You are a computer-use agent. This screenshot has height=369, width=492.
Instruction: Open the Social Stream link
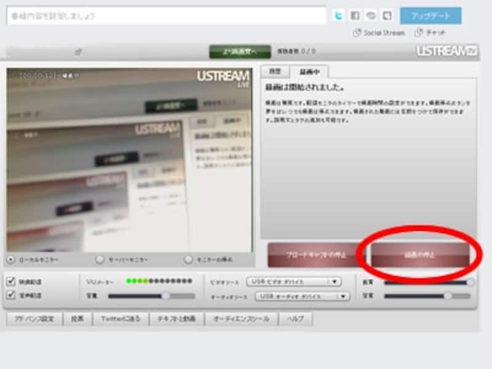(x=379, y=33)
